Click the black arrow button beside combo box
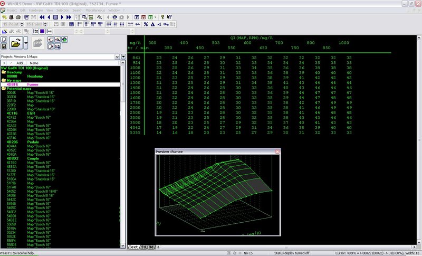Screen dimensions: 422x256 (123, 56)
